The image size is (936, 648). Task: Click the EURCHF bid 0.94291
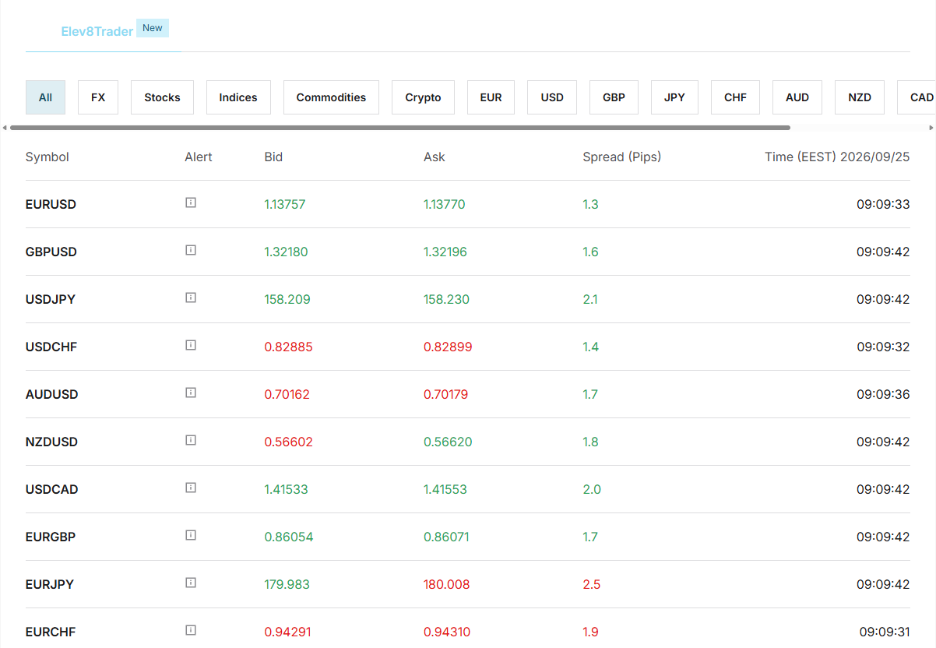click(288, 632)
